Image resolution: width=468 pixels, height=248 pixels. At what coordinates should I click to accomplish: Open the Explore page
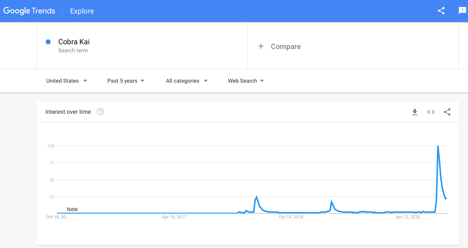coord(81,11)
